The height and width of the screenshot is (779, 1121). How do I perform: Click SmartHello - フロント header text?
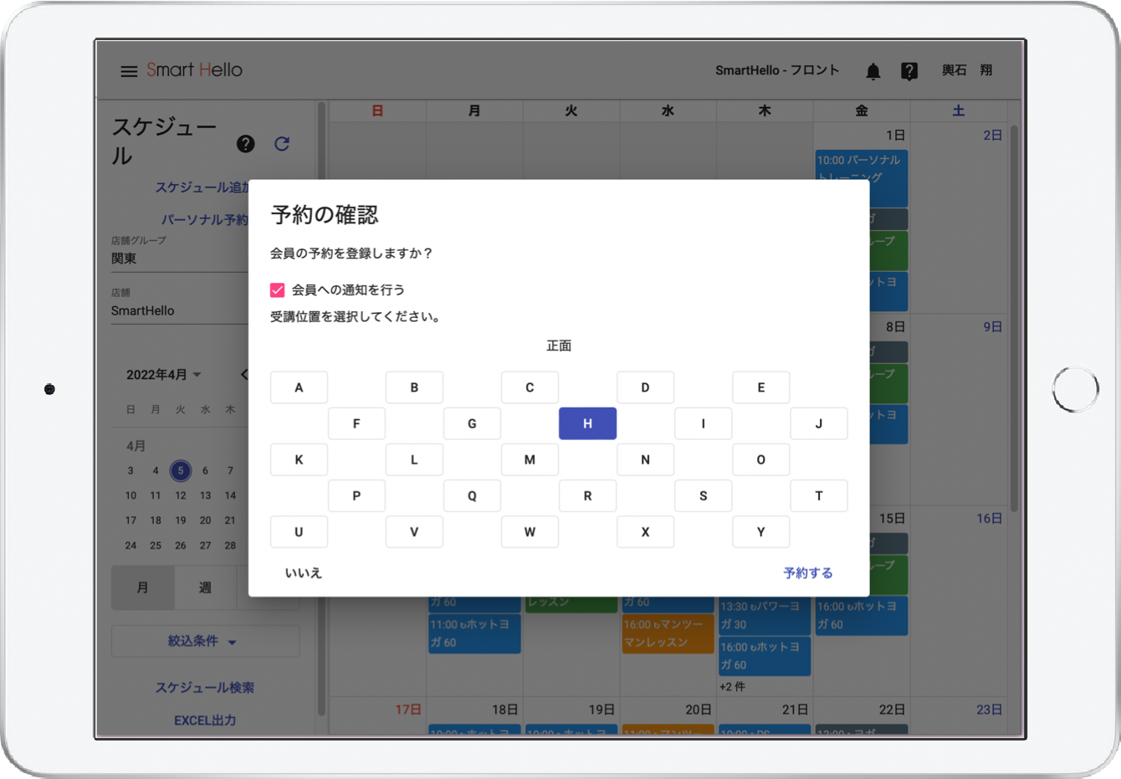[777, 70]
